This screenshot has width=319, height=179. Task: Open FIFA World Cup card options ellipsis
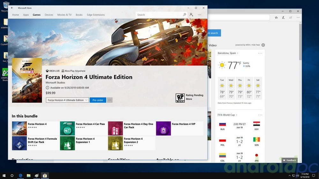click(x=260, y=115)
